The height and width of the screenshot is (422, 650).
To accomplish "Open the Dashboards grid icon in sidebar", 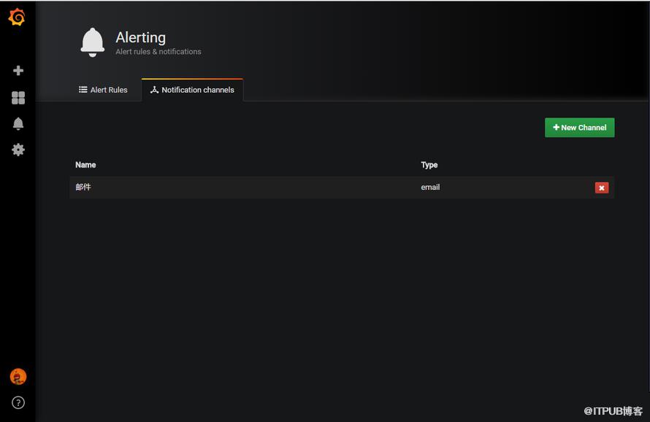I will tap(18, 98).
